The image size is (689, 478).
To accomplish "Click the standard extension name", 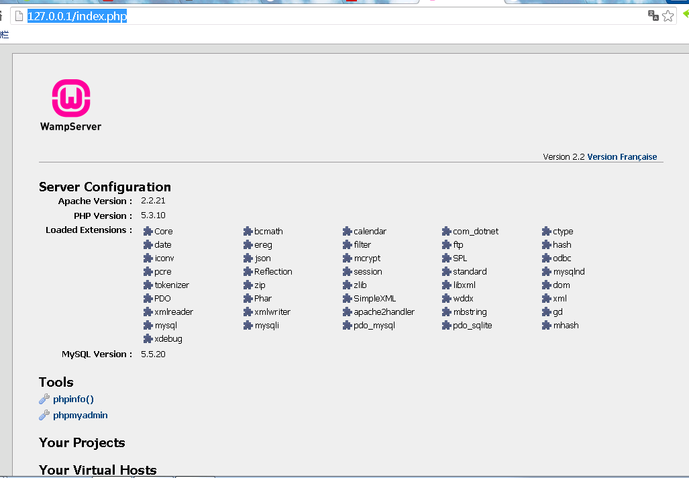I will 470,272.
